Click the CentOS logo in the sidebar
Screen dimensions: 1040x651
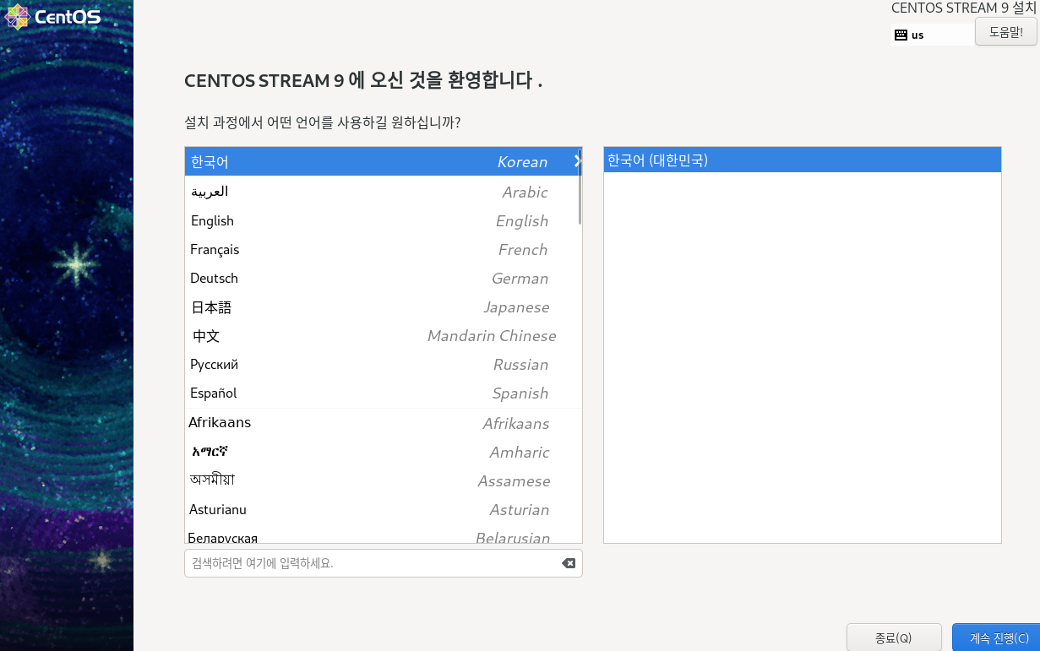click(x=52, y=16)
